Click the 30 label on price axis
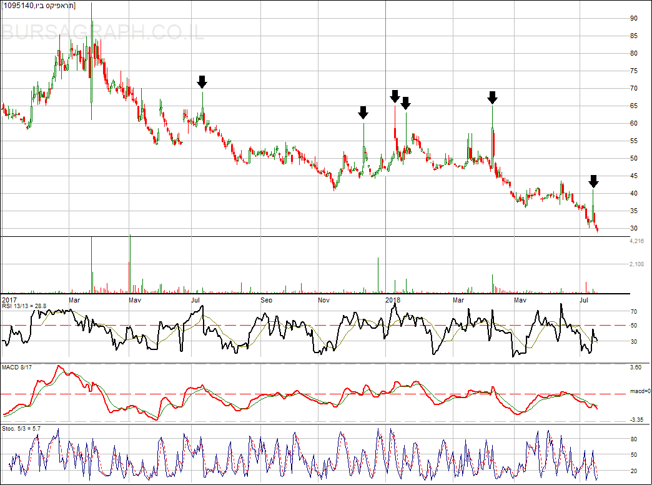Image resolution: width=652 pixels, height=485 pixels. 634,228
